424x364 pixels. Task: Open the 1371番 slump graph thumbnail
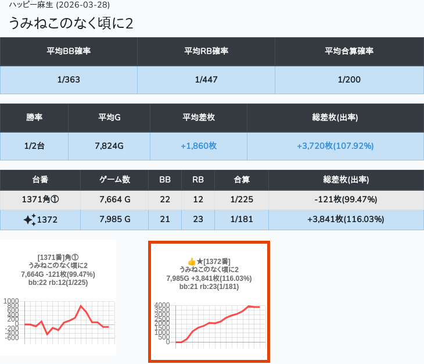(58, 298)
